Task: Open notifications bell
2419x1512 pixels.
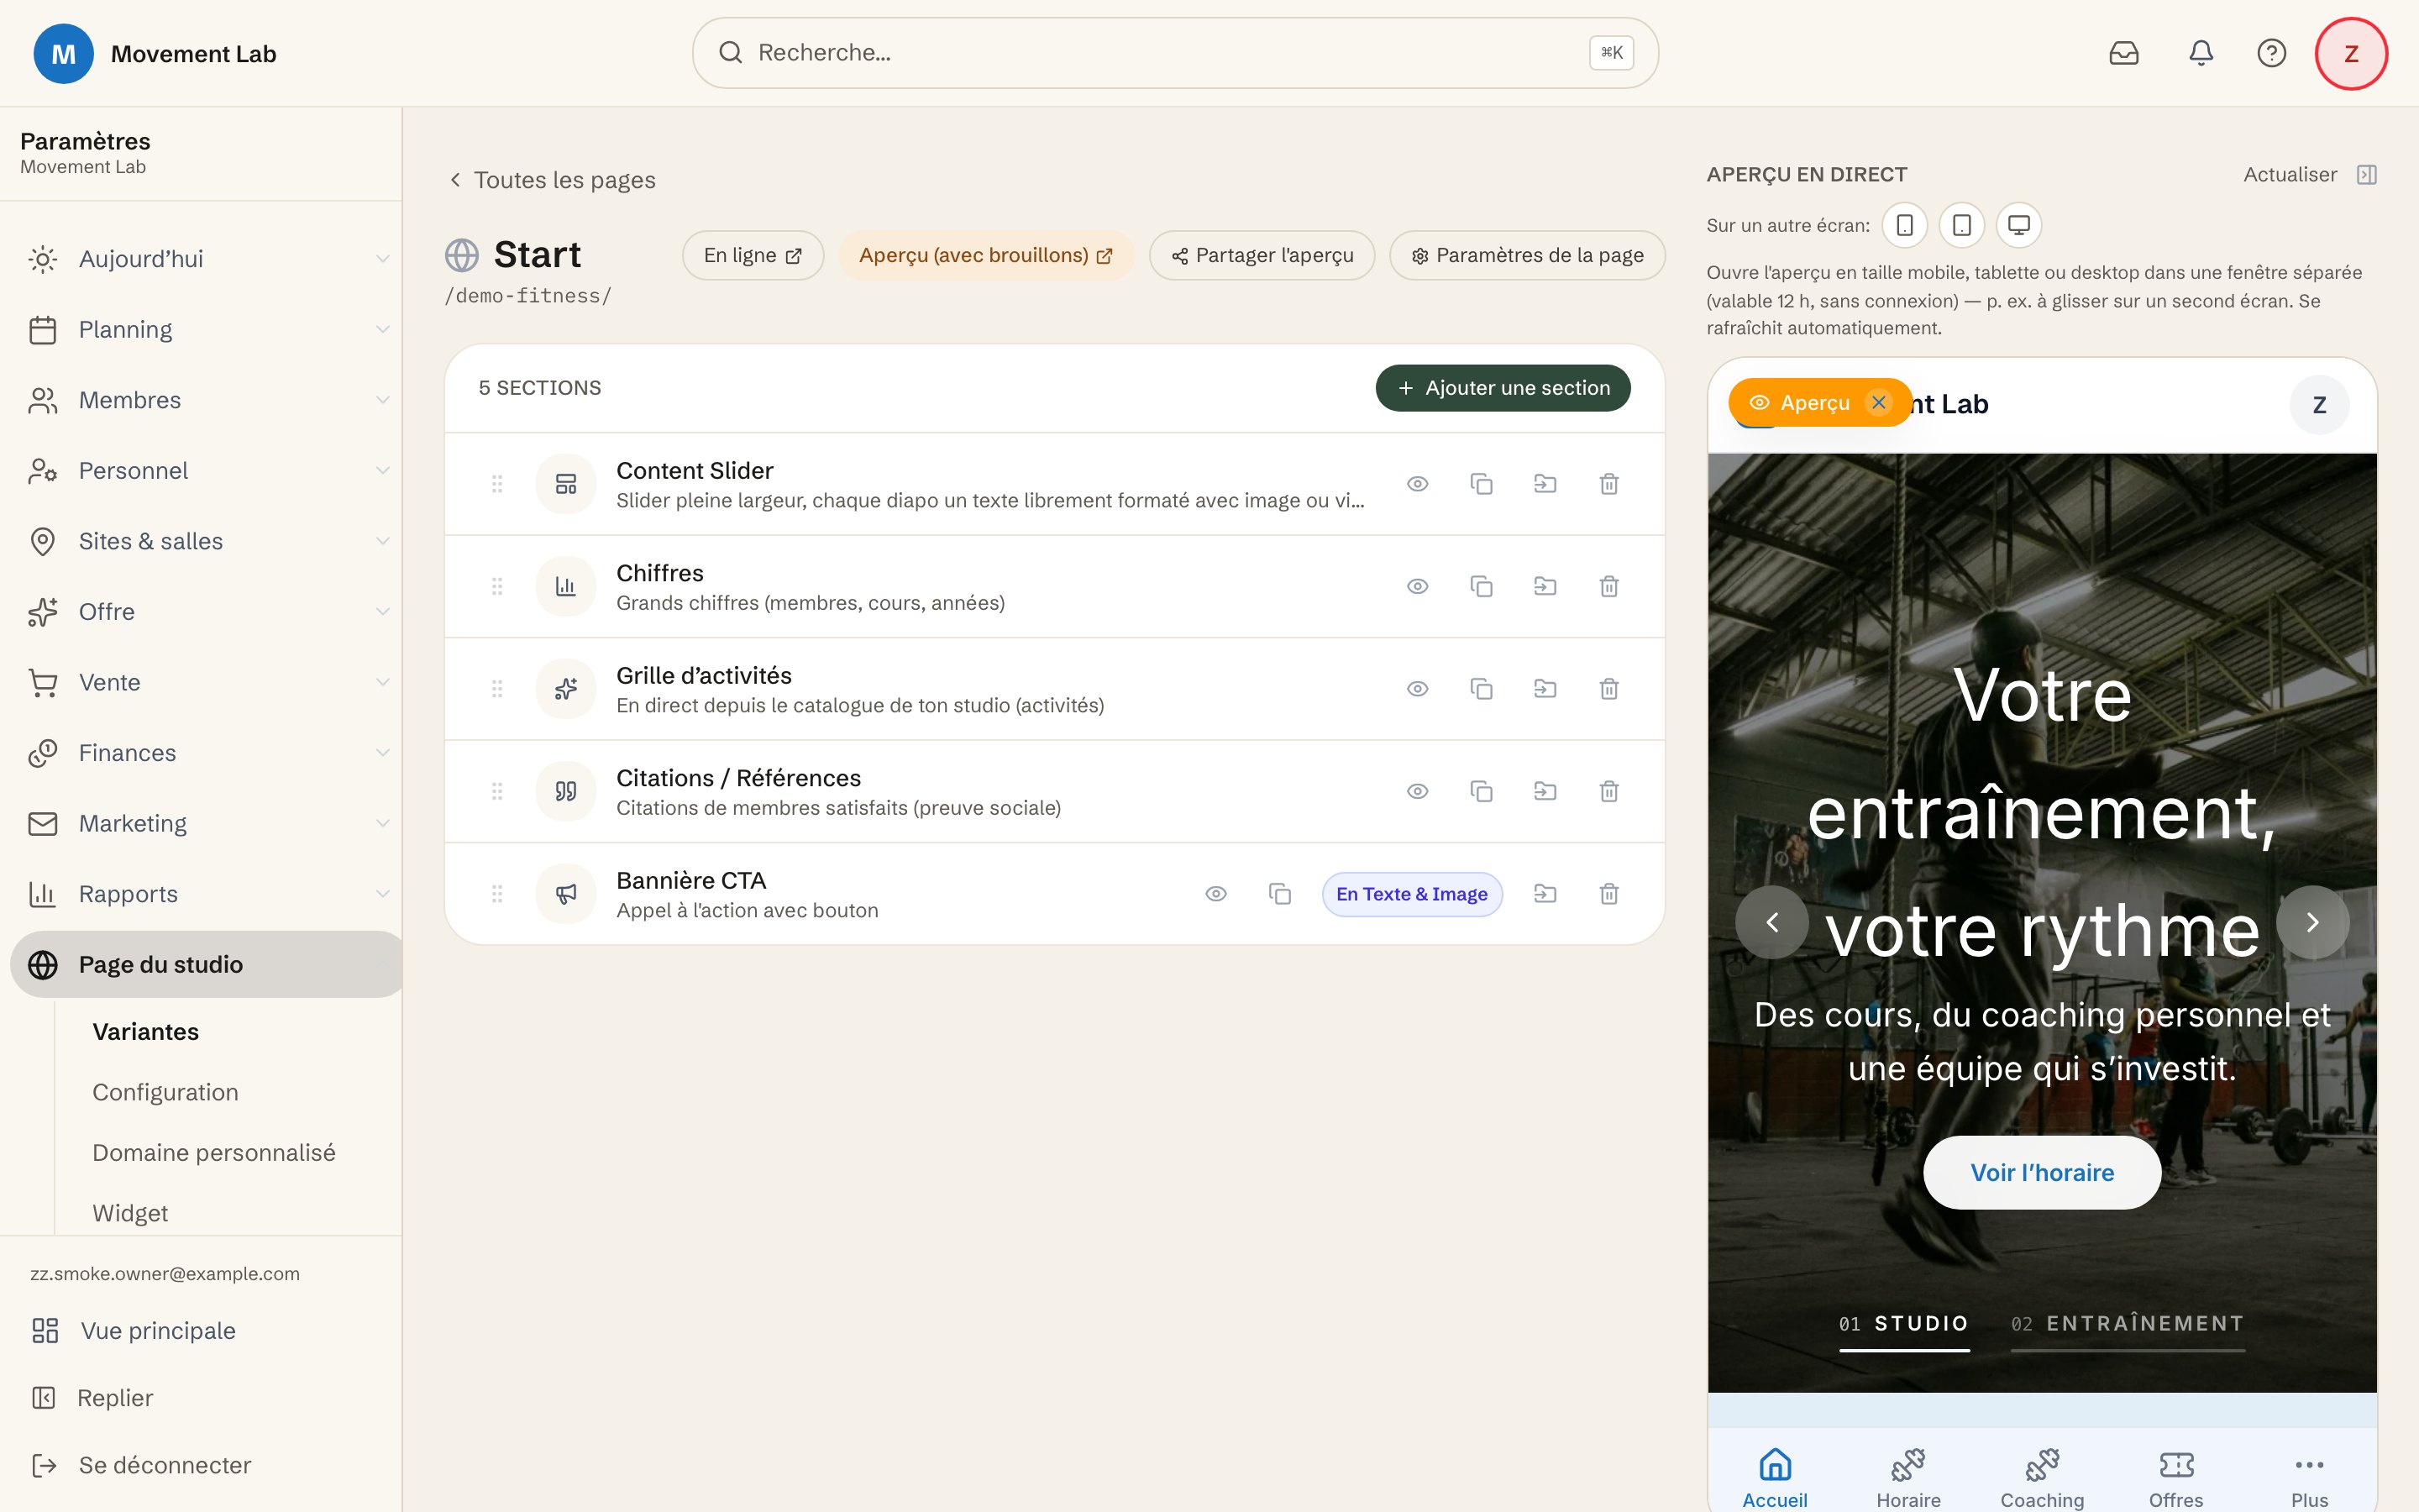Action: point(2200,53)
